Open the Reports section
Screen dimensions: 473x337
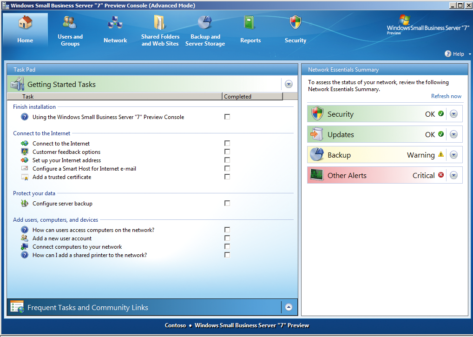(x=250, y=29)
